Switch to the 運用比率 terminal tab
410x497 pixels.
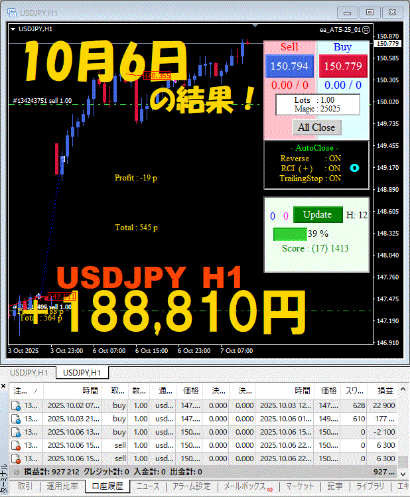tap(62, 486)
